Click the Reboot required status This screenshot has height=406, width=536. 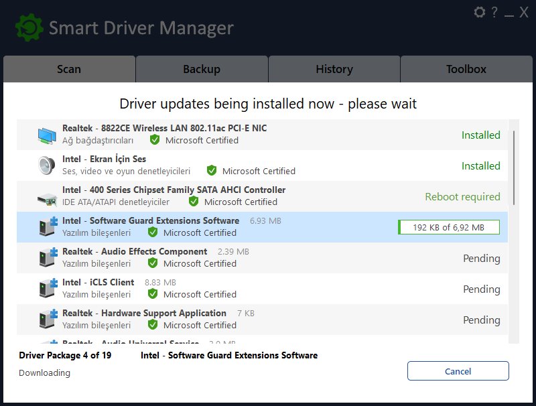click(x=462, y=197)
